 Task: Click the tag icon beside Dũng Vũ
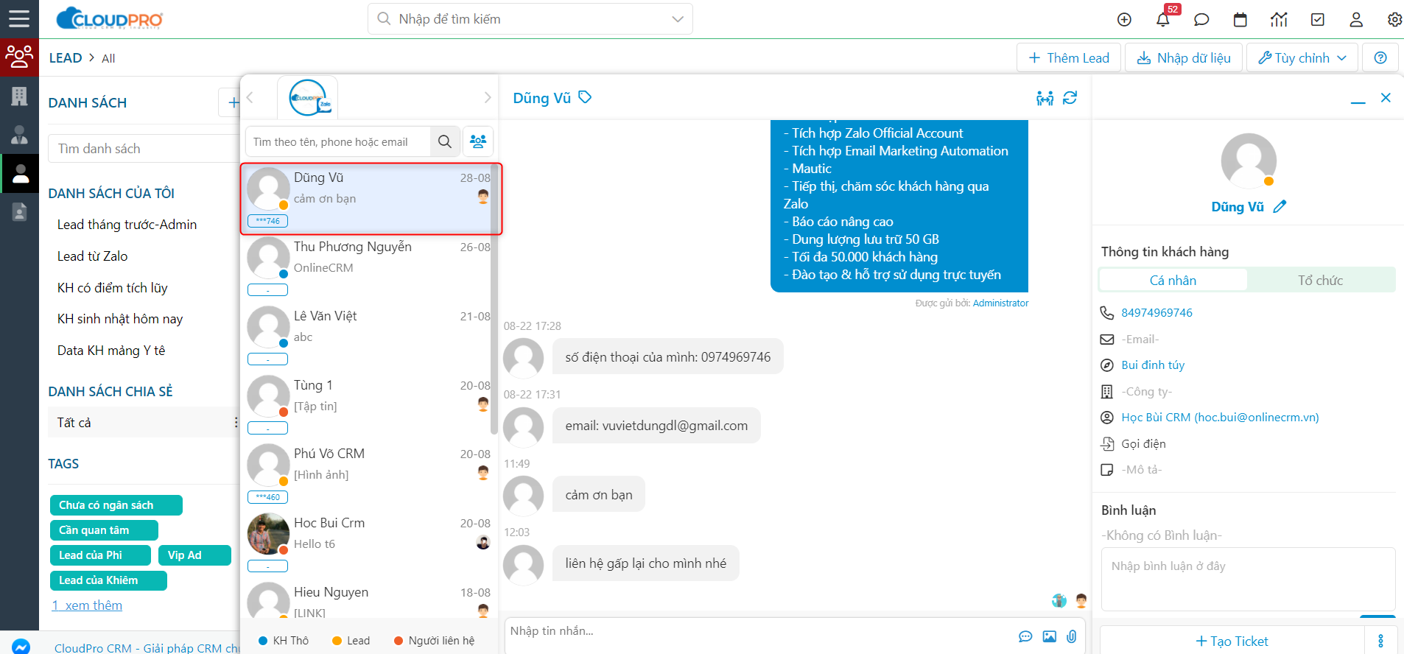(x=585, y=97)
